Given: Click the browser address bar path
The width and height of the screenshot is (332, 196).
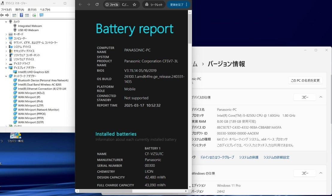Looking at the screenshot, I should 125,4.
